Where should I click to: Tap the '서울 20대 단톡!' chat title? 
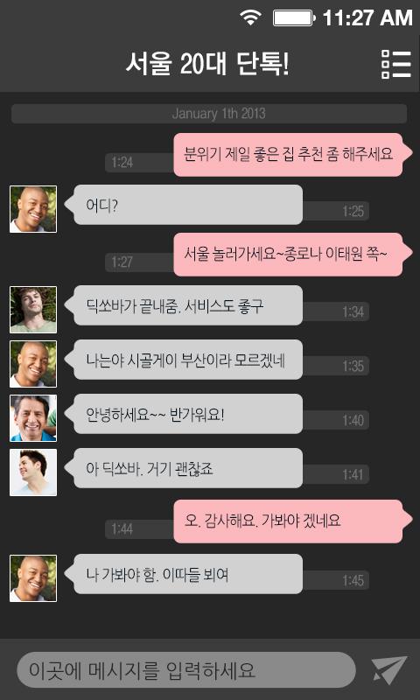pos(207,65)
